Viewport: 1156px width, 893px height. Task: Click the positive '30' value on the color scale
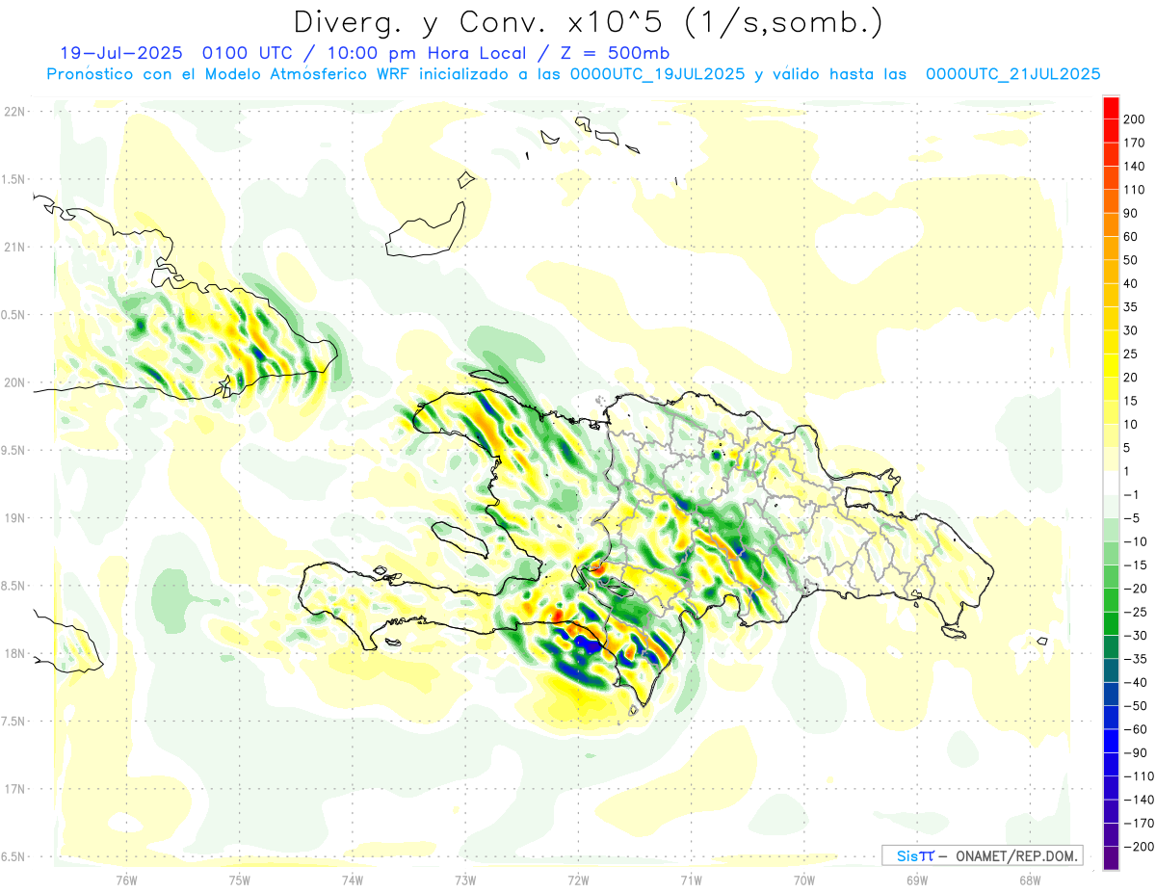click(1132, 330)
